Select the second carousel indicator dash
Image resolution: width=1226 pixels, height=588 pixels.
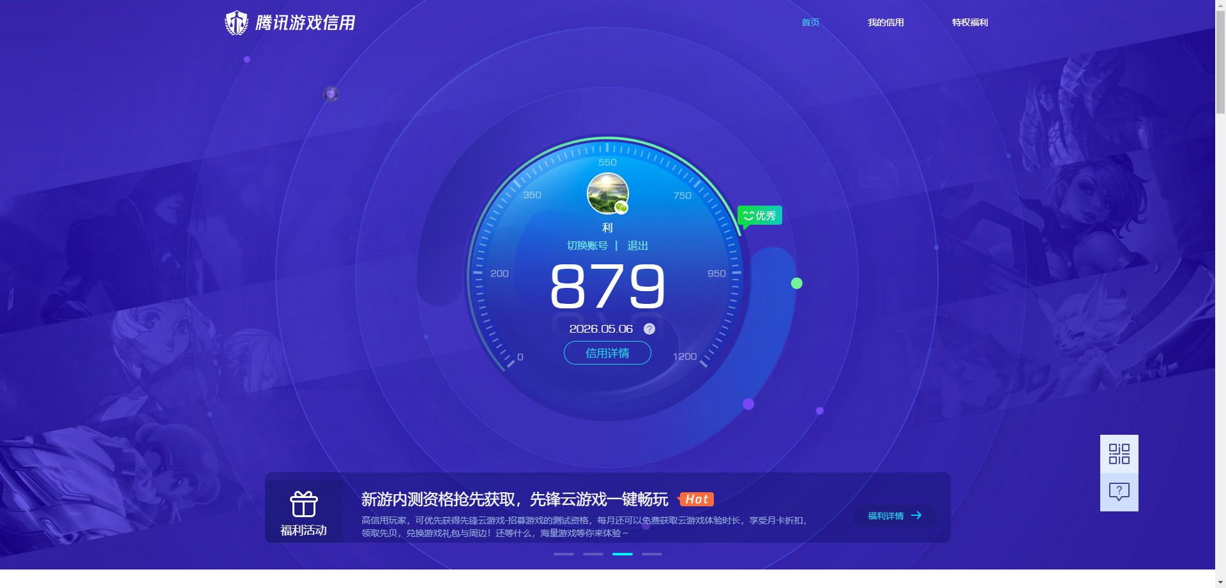pyautogui.click(x=593, y=554)
